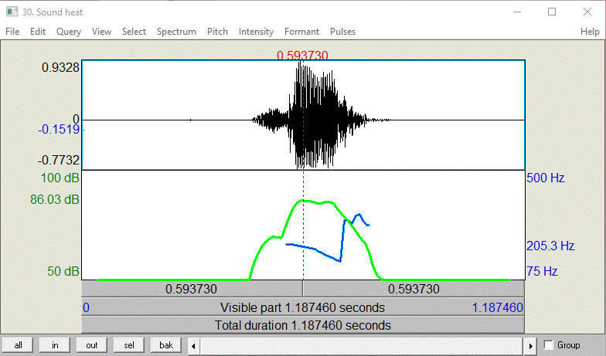Click the 'bak' zoom button
Image resolution: width=606 pixels, height=356 pixels.
165,344
